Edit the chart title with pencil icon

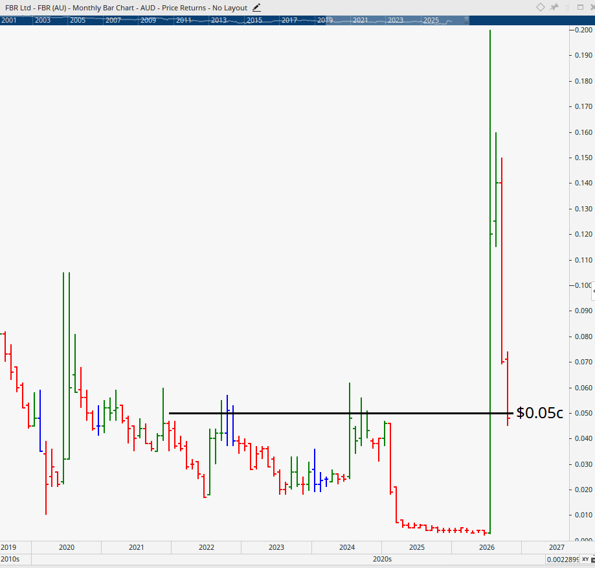[256, 8]
